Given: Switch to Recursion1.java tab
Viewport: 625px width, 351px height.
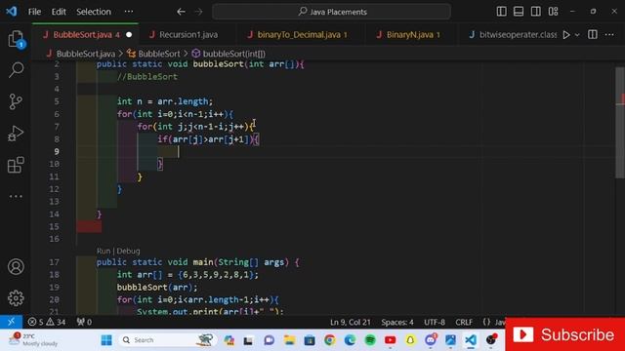Looking at the screenshot, I should point(188,35).
